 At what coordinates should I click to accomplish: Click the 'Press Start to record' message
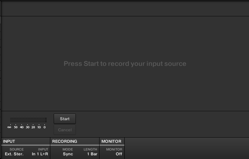coord(125,64)
